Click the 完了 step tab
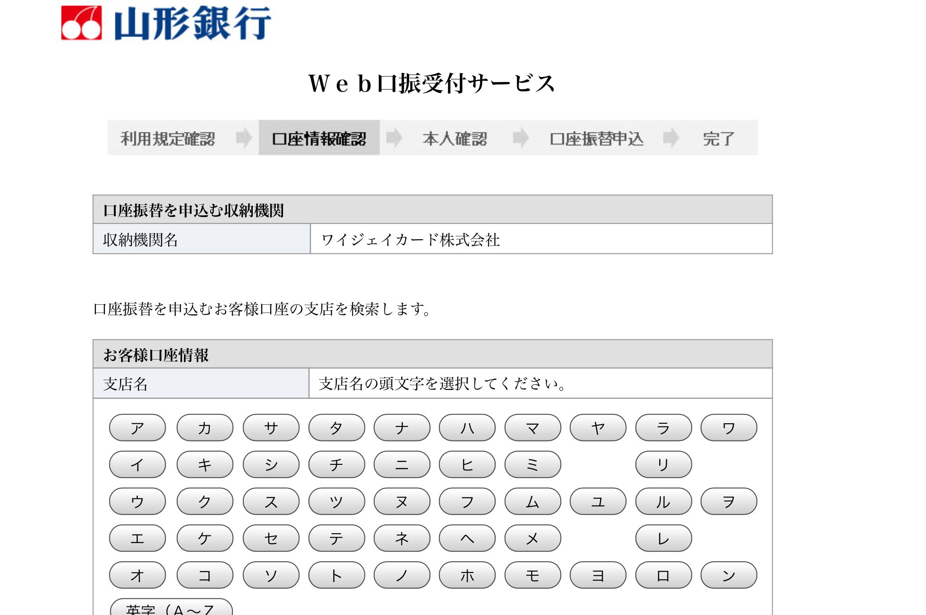Screen dimensions: 926x615 pos(718,138)
